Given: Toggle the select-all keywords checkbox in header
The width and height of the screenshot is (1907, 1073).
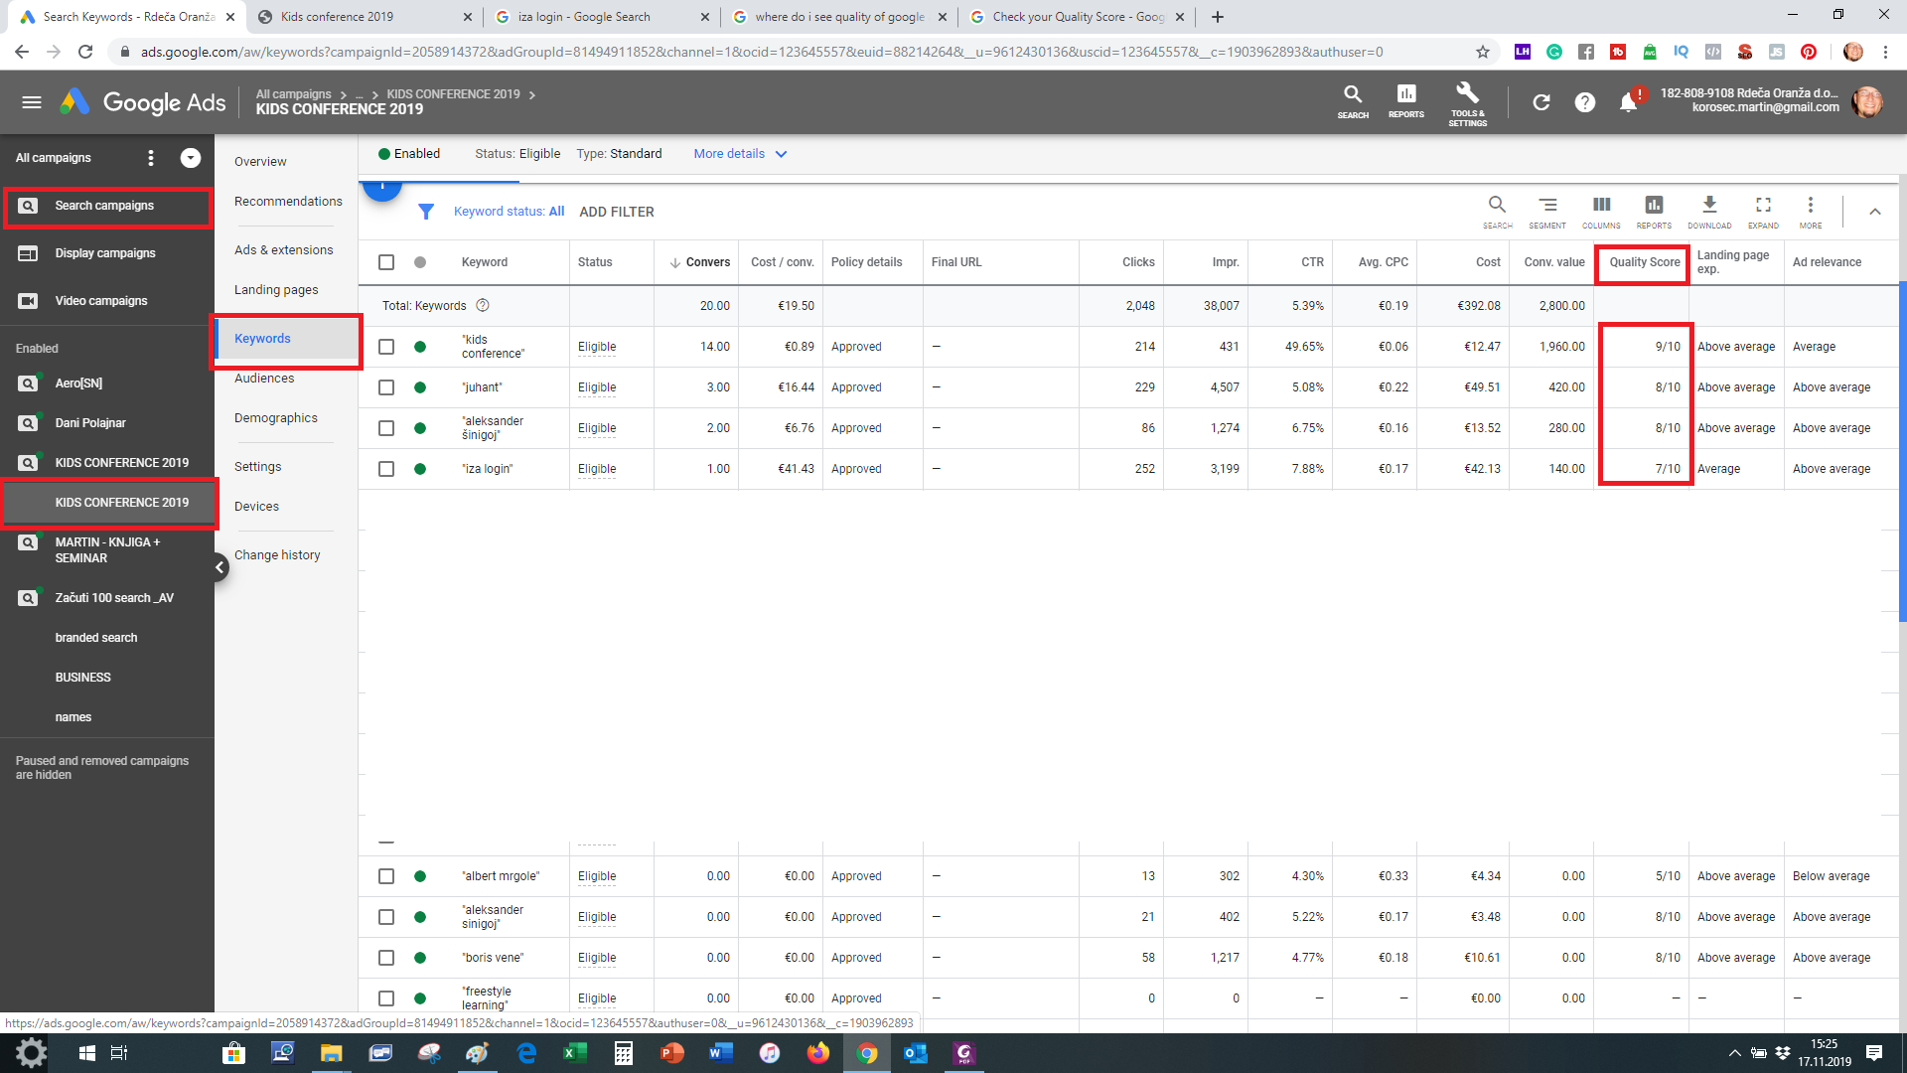Looking at the screenshot, I should [x=386, y=262].
